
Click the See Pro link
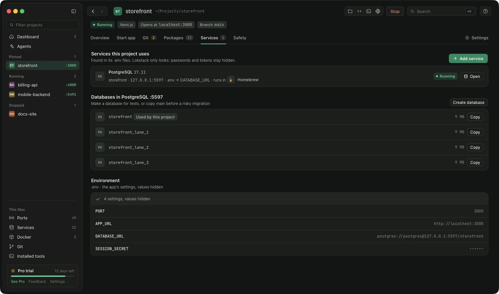(x=18, y=281)
